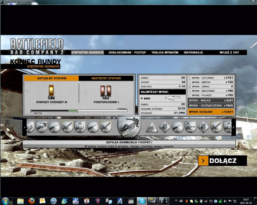This screenshot has height=205, width=257.
Task: Click the rank 28 Podporucznik insignia
Action: point(106,92)
